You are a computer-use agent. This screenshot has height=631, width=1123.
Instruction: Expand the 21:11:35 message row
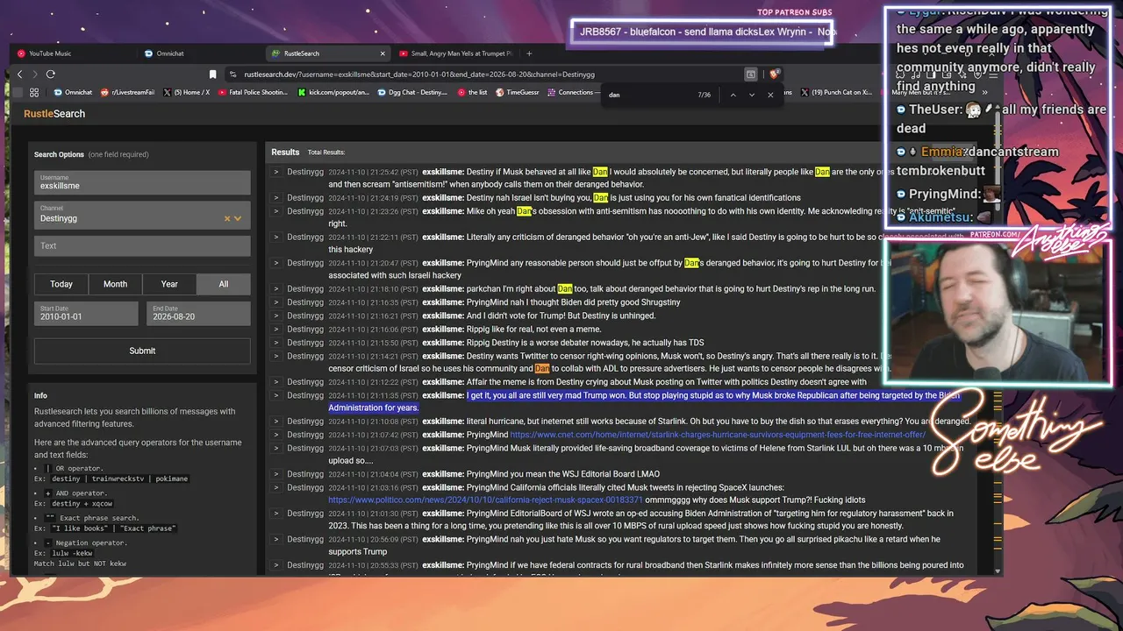click(275, 395)
